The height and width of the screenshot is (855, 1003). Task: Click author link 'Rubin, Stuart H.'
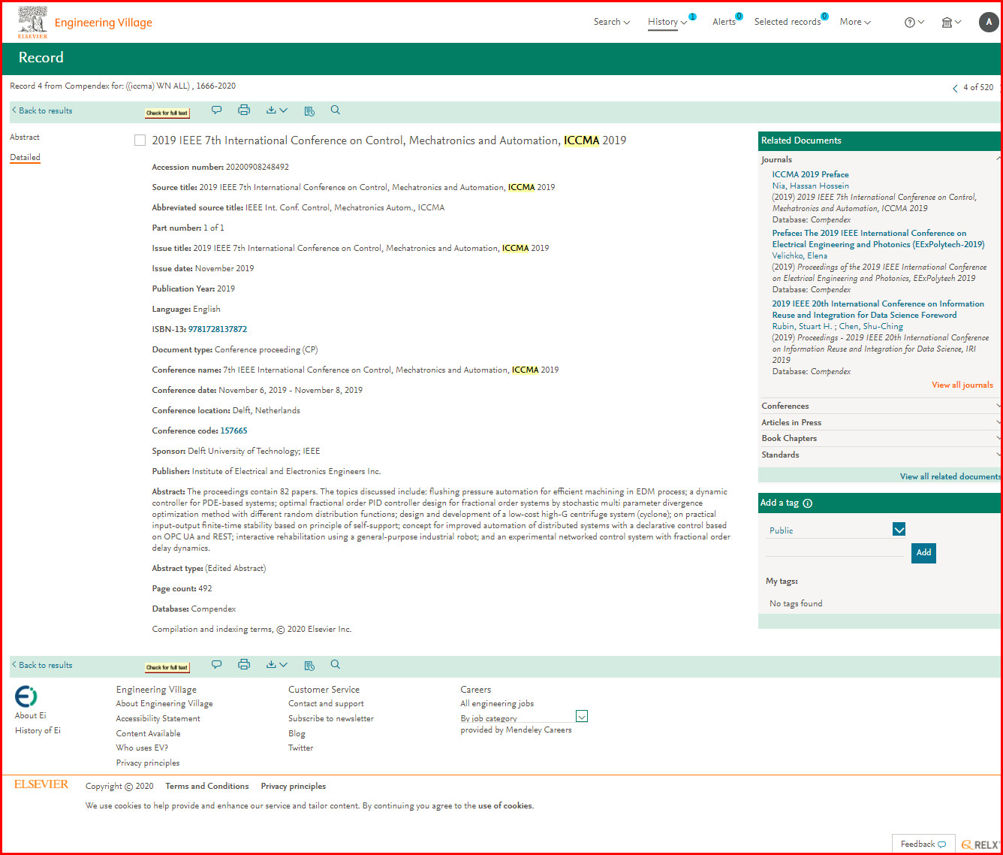(802, 326)
